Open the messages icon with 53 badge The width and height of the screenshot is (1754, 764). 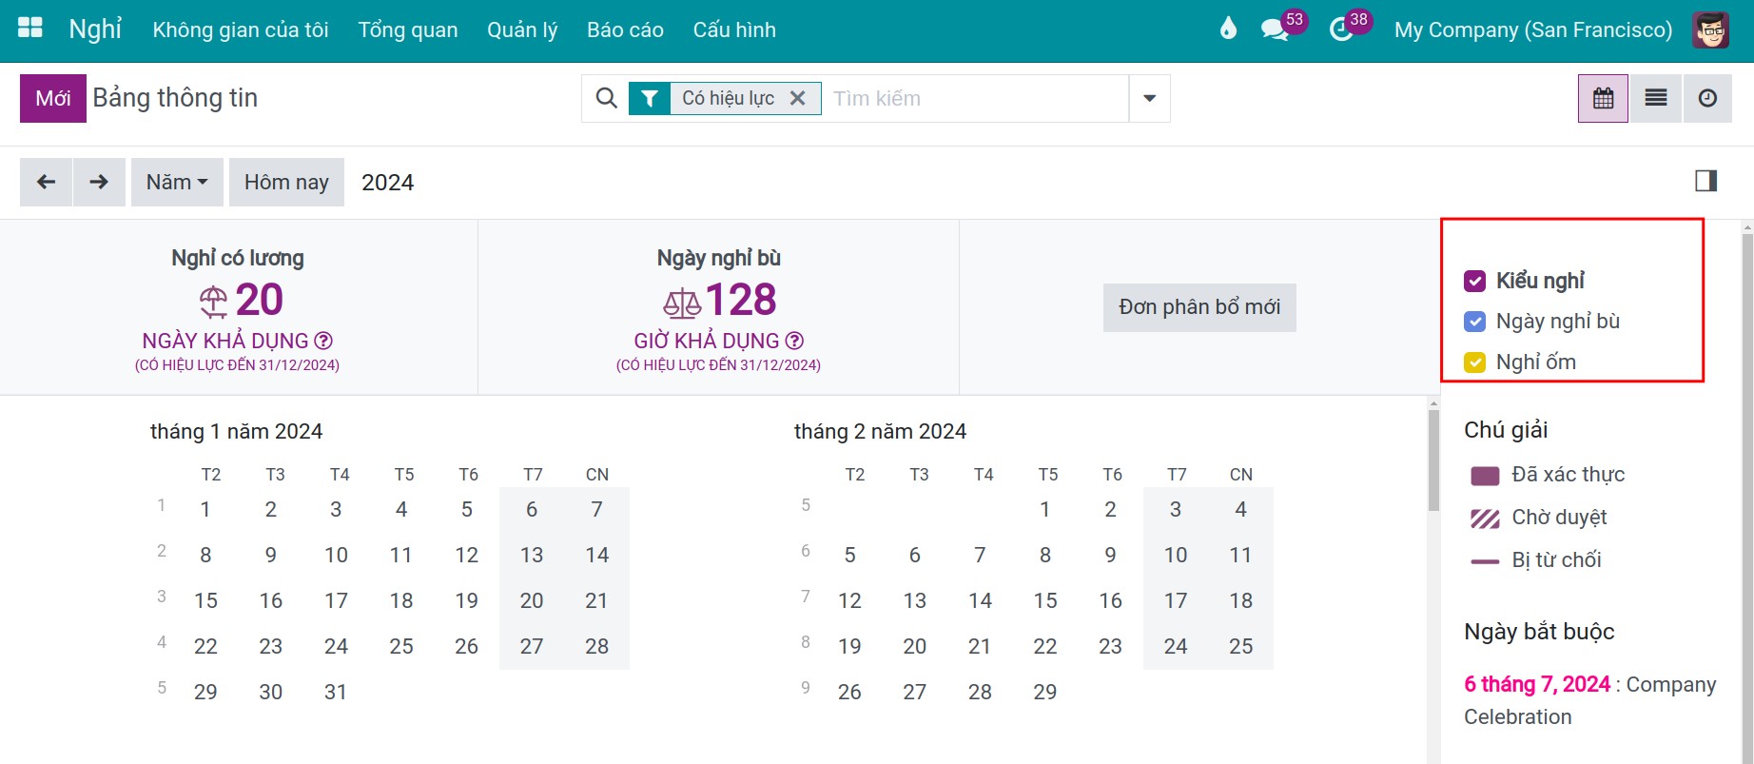(x=1275, y=29)
